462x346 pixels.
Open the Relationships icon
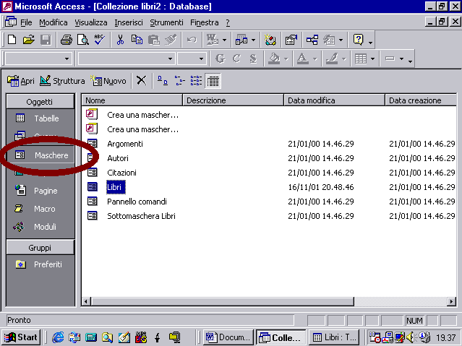click(x=312, y=40)
